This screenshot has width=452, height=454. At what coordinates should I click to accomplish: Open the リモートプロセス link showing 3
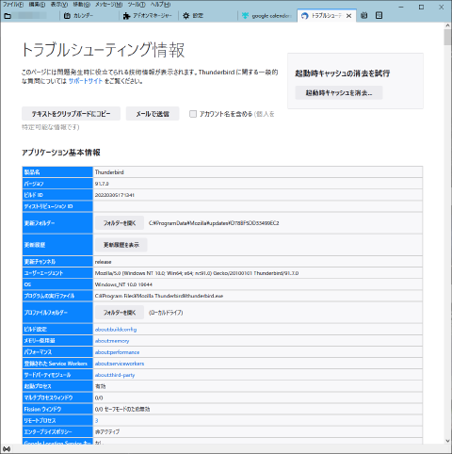click(97, 420)
